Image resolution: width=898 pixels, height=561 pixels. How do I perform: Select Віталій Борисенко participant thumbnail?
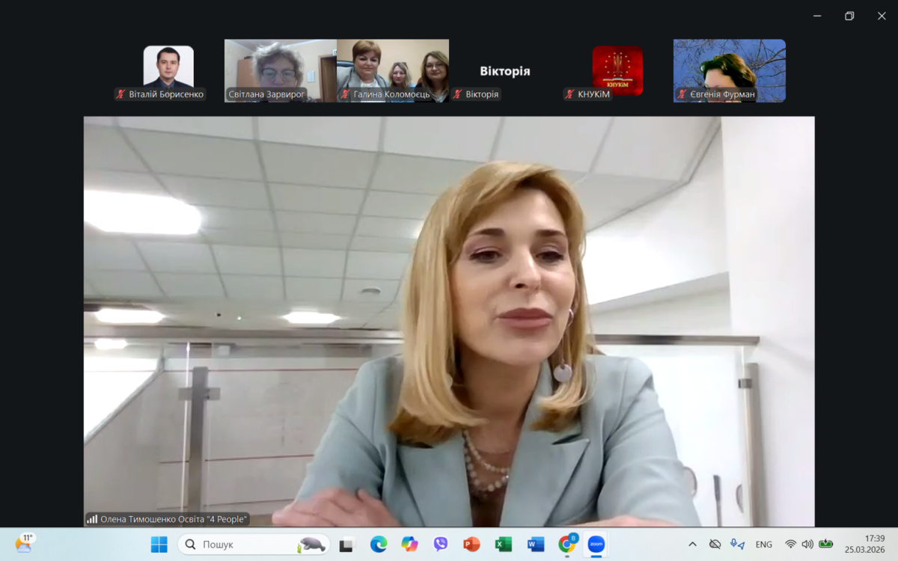point(168,70)
